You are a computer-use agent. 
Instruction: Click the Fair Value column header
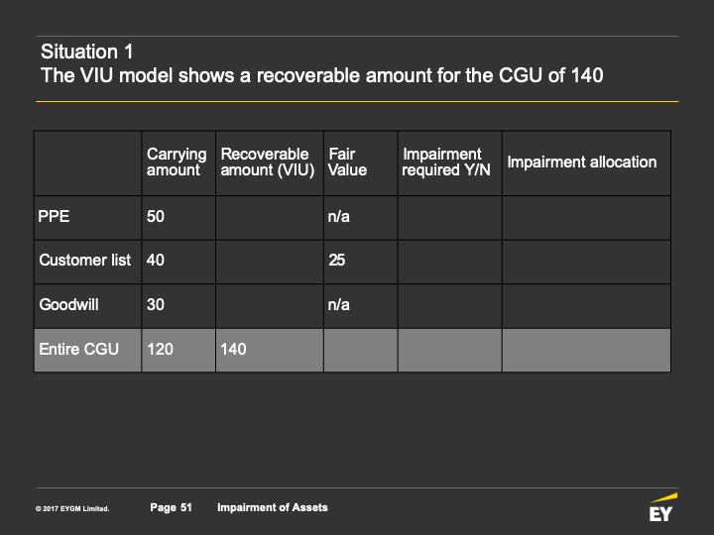coord(361,162)
